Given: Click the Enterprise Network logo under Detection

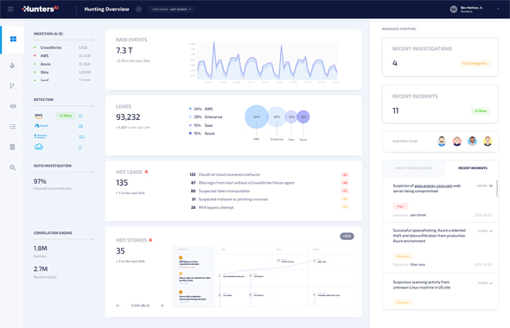Looking at the screenshot, I should click(x=41, y=136).
